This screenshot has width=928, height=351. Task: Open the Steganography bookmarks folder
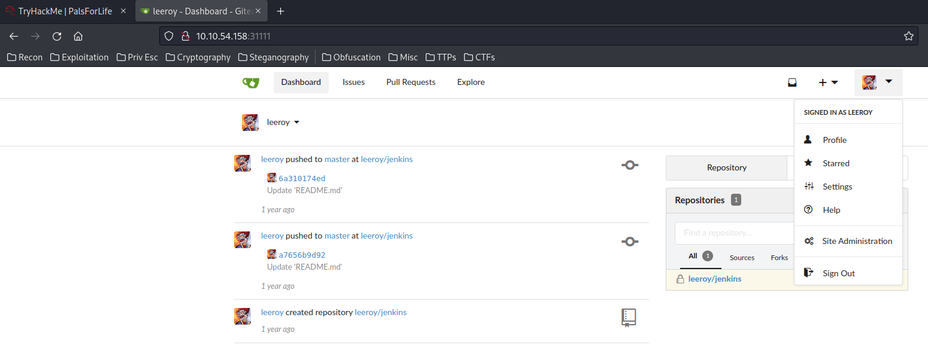tap(274, 57)
